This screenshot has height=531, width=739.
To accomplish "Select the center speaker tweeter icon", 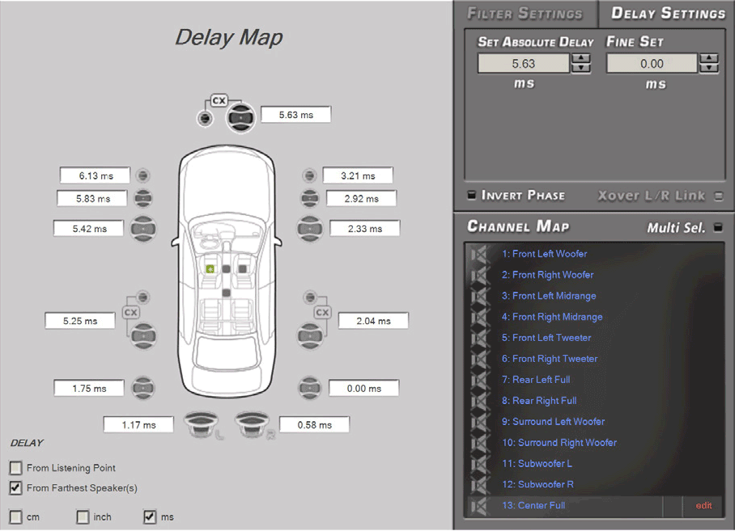I will click(x=205, y=118).
